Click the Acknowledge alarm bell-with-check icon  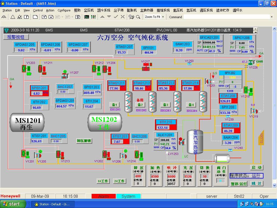pyautogui.click(x=19, y=17)
